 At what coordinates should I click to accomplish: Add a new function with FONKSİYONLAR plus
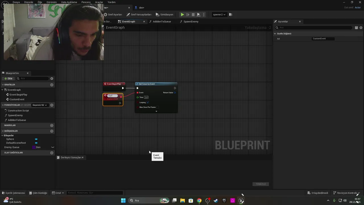coord(52,105)
